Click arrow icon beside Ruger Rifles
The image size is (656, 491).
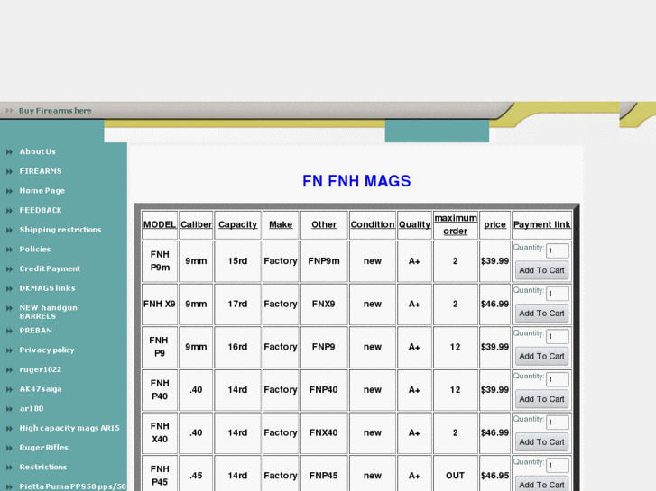(x=9, y=449)
